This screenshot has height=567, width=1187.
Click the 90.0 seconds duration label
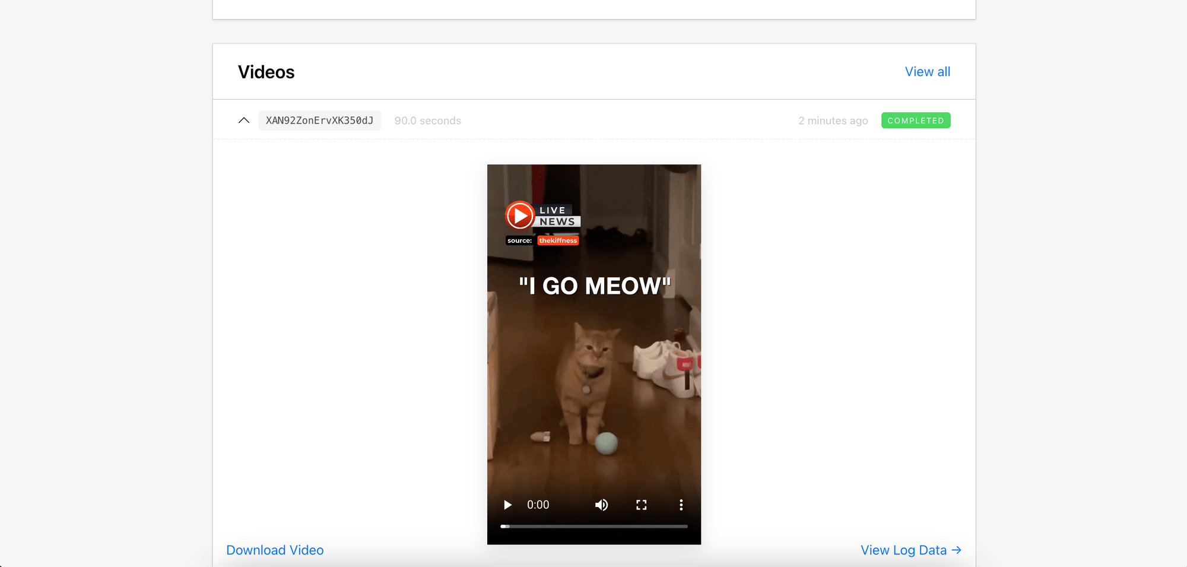[427, 120]
